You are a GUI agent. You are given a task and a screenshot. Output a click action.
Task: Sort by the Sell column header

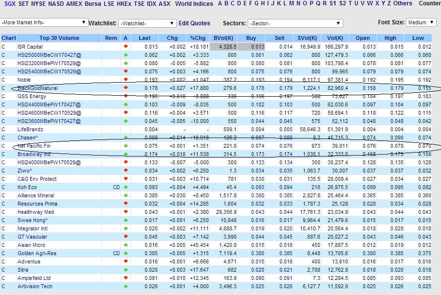(279, 38)
